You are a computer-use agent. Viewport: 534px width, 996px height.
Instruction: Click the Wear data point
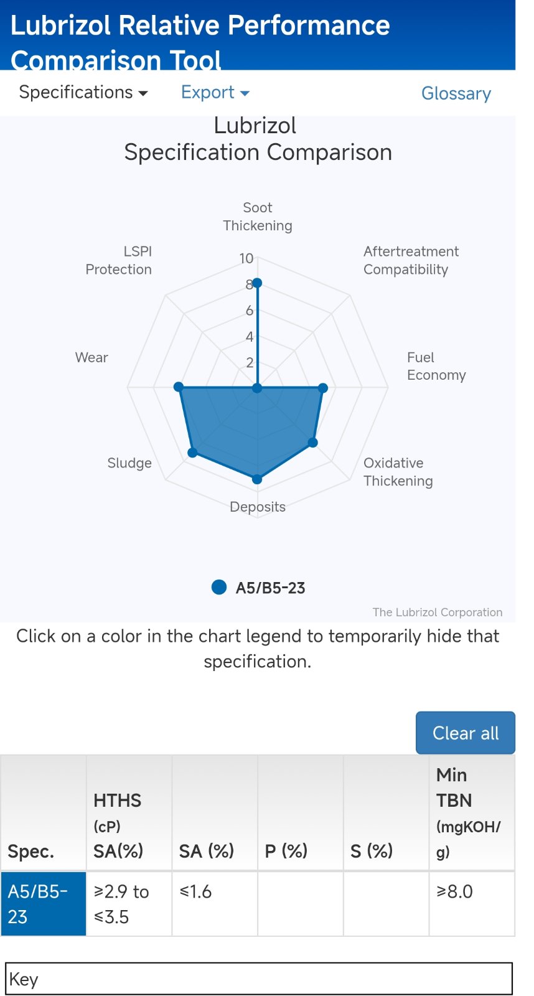(x=179, y=387)
